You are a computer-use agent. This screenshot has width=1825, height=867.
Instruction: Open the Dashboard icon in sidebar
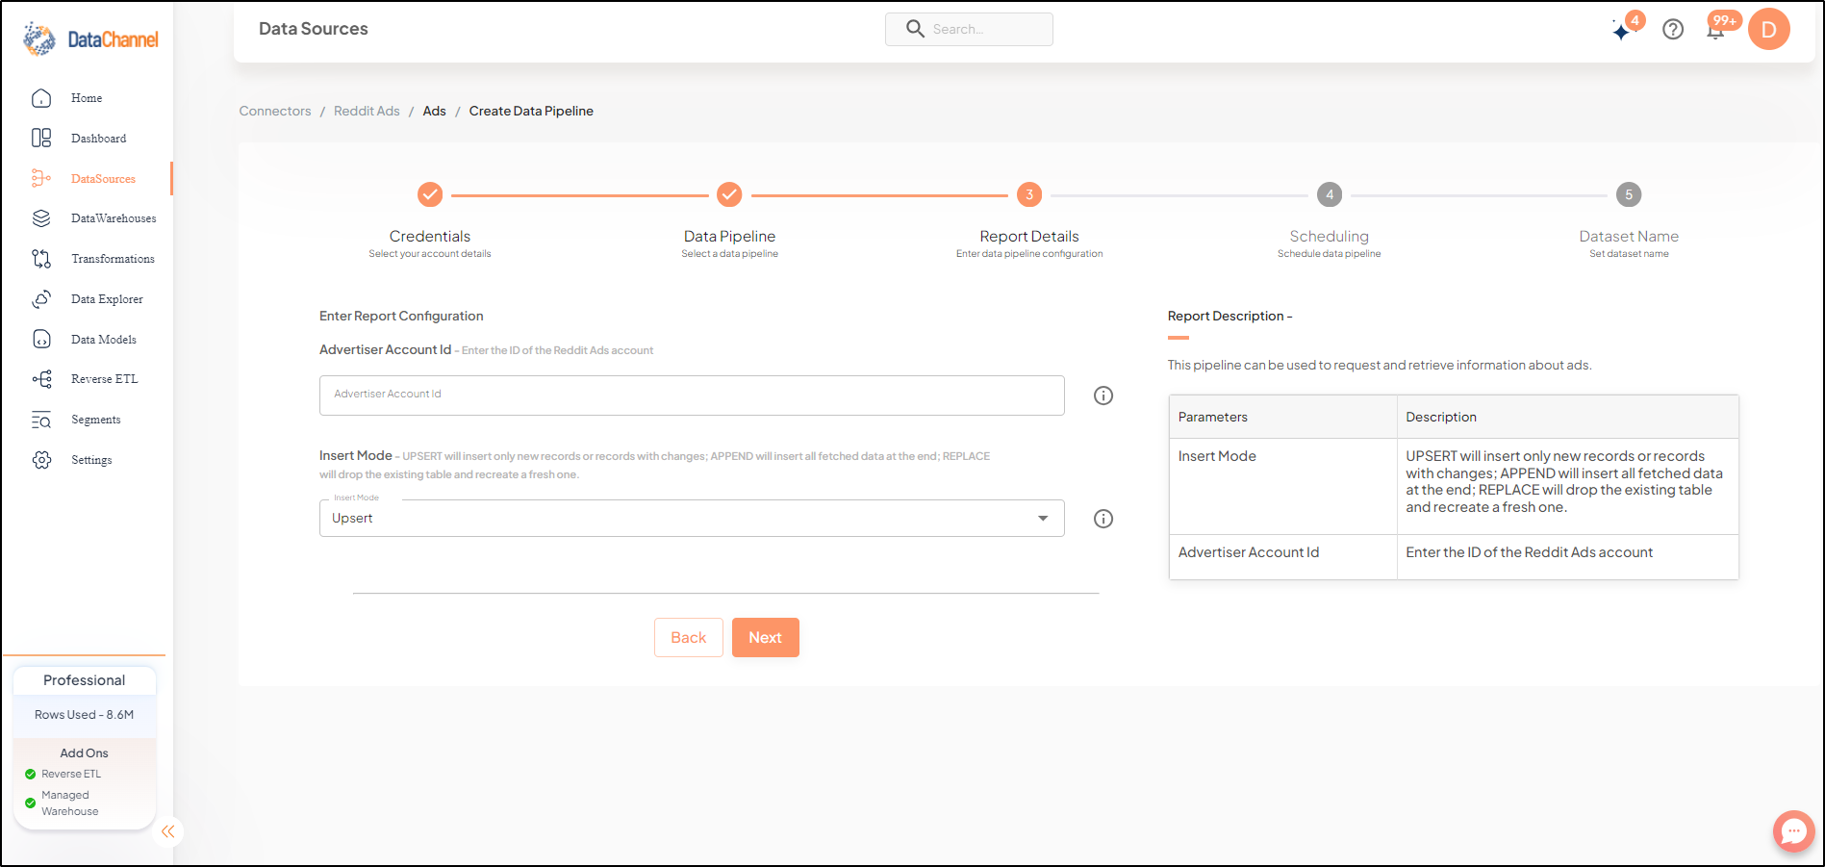pyautogui.click(x=41, y=139)
